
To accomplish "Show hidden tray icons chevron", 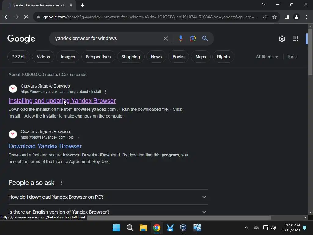I will (x=246, y=228).
